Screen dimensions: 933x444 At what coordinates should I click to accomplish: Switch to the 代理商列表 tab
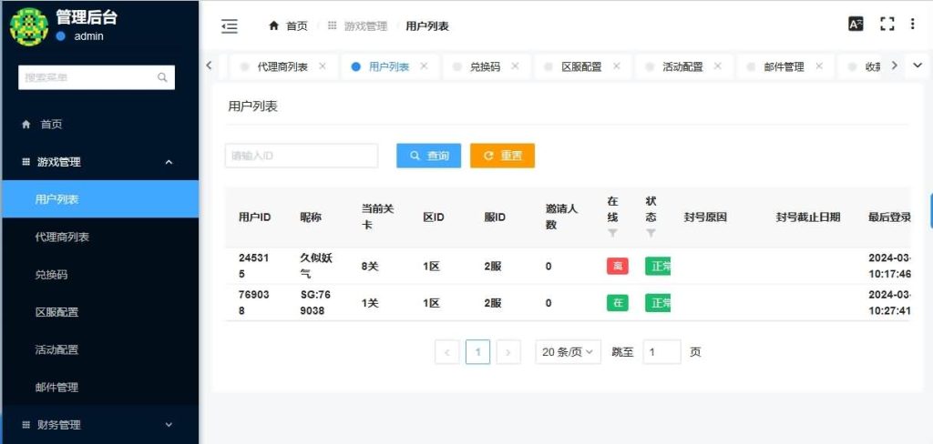[282, 66]
